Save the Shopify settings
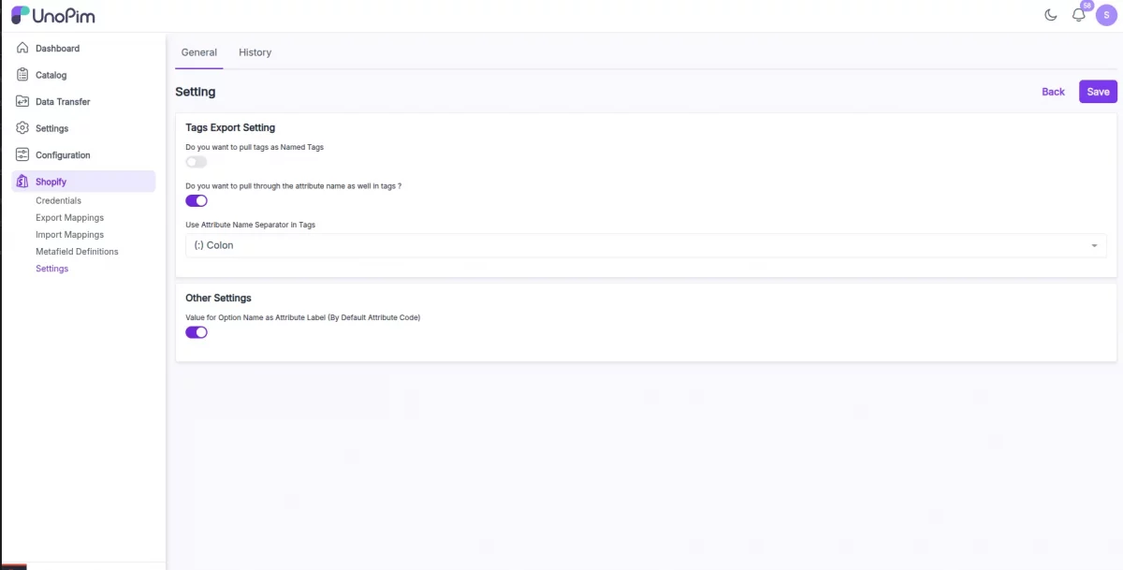1123x570 pixels. (1097, 91)
